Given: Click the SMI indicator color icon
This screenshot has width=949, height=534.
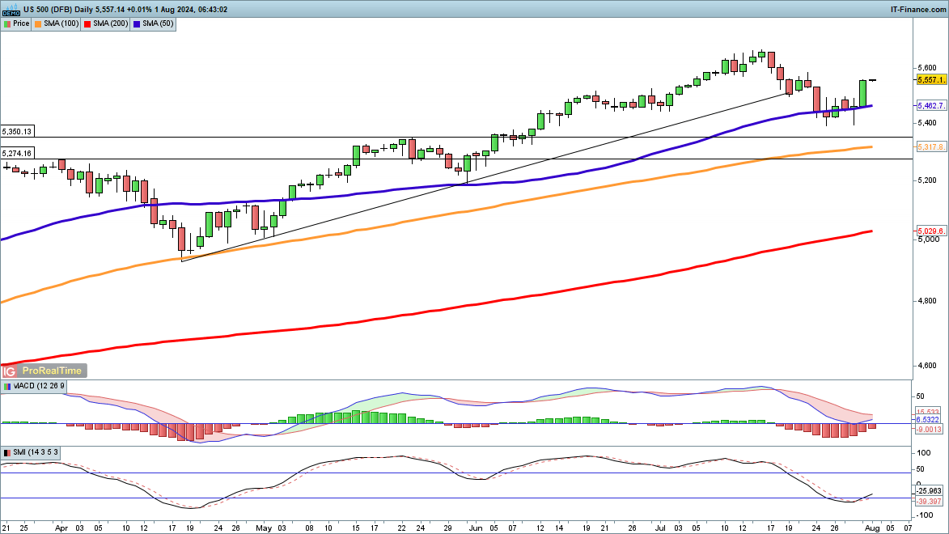Looking at the screenshot, I should (7, 451).
